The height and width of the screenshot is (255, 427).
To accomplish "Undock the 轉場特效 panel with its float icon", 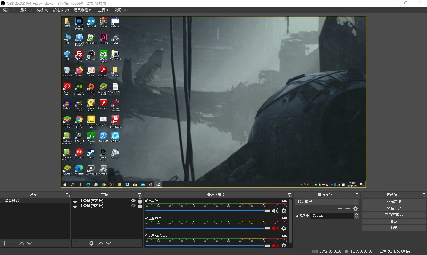I will [x=357, y=195].
